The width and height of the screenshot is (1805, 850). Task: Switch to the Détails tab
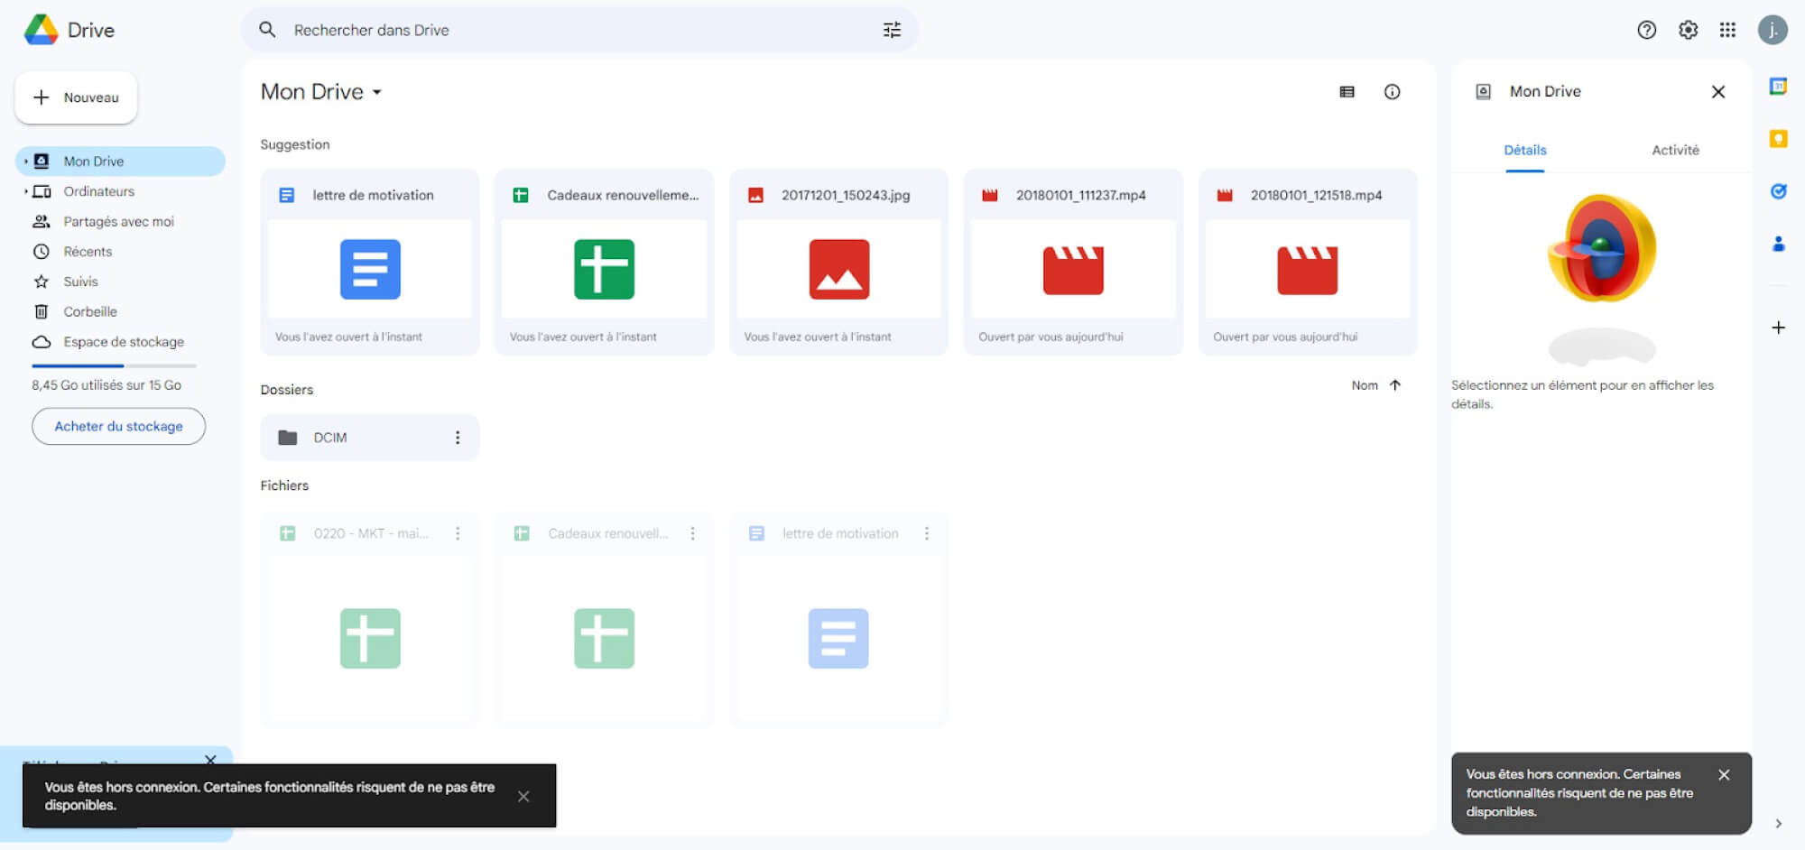[1524, 150]
